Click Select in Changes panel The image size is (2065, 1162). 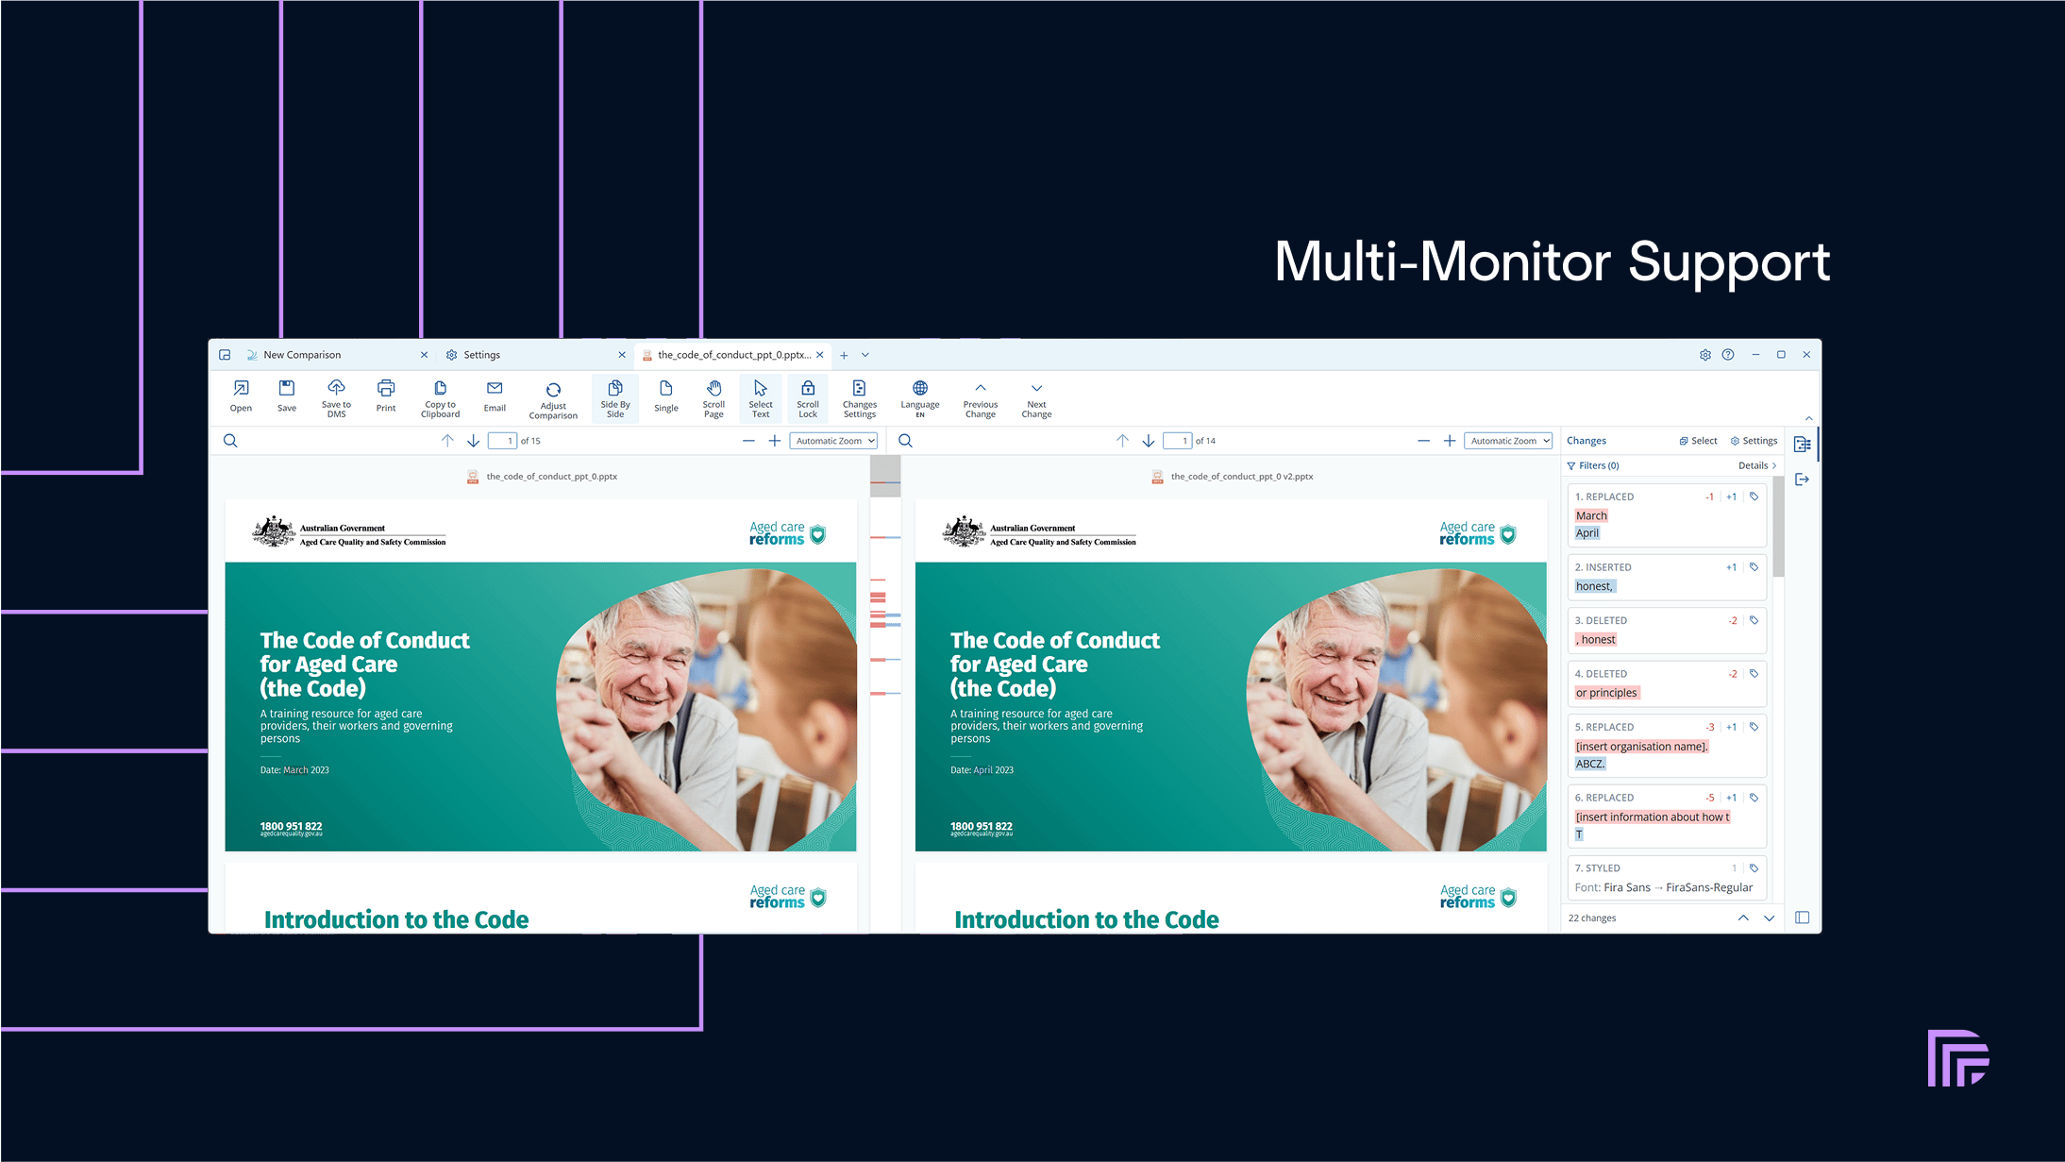click(x=1698, y=441)
